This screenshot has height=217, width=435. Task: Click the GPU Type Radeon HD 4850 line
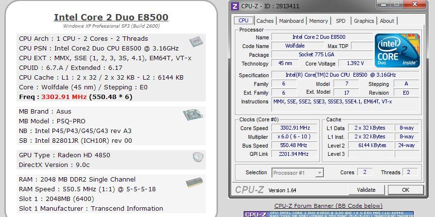[65, 155]
